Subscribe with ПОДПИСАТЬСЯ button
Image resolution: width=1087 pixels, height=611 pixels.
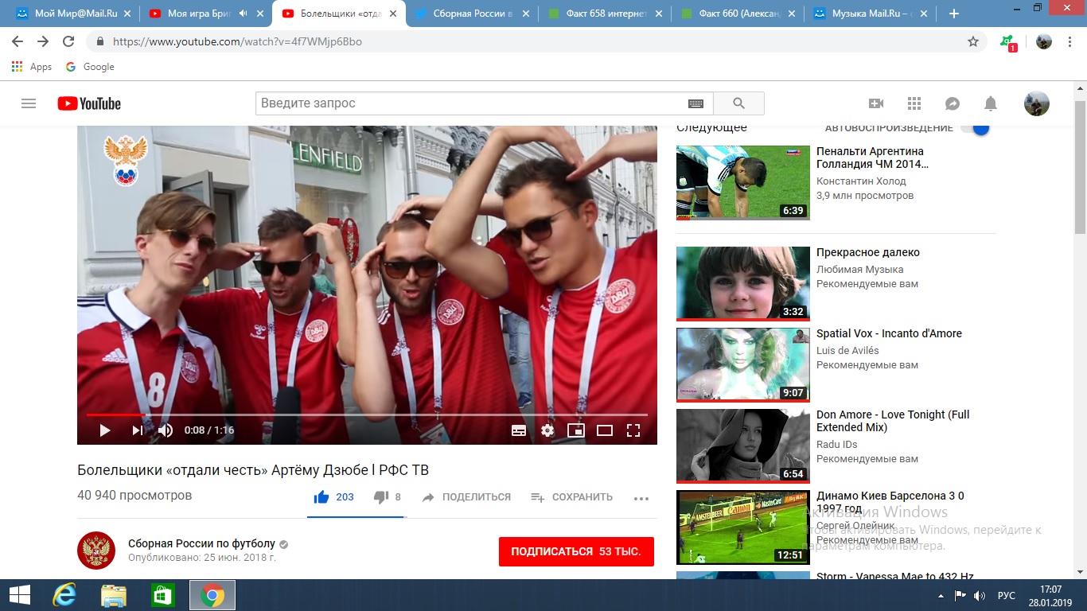click(x=576, y=551)
